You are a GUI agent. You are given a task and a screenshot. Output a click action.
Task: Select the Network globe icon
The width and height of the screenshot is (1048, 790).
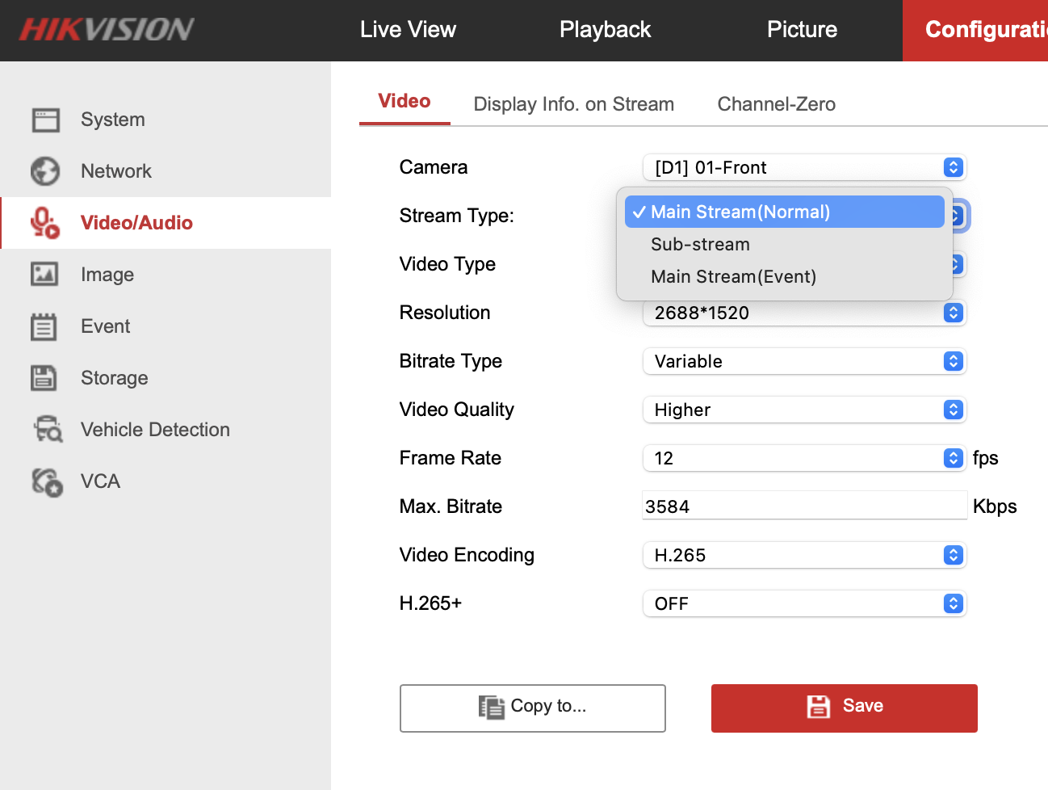[46, 170]
